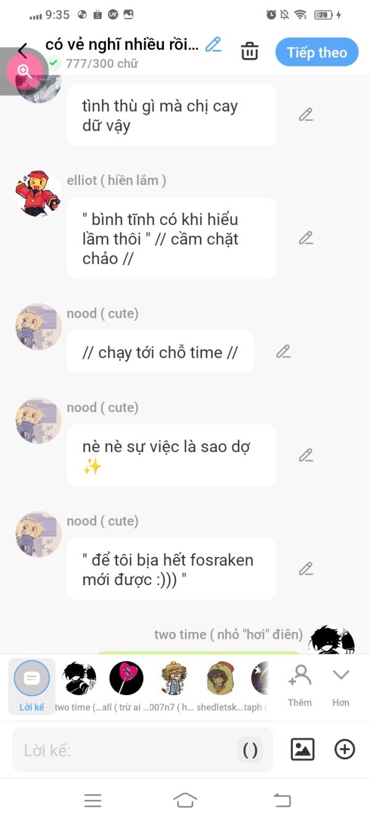Select the Lời kể narrator option
This screenshot has width=370, height=822.
31,686
